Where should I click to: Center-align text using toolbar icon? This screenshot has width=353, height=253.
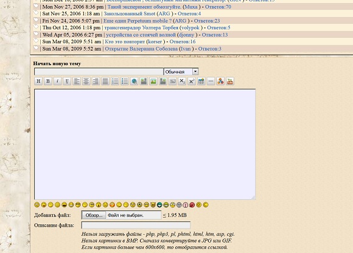86,81
